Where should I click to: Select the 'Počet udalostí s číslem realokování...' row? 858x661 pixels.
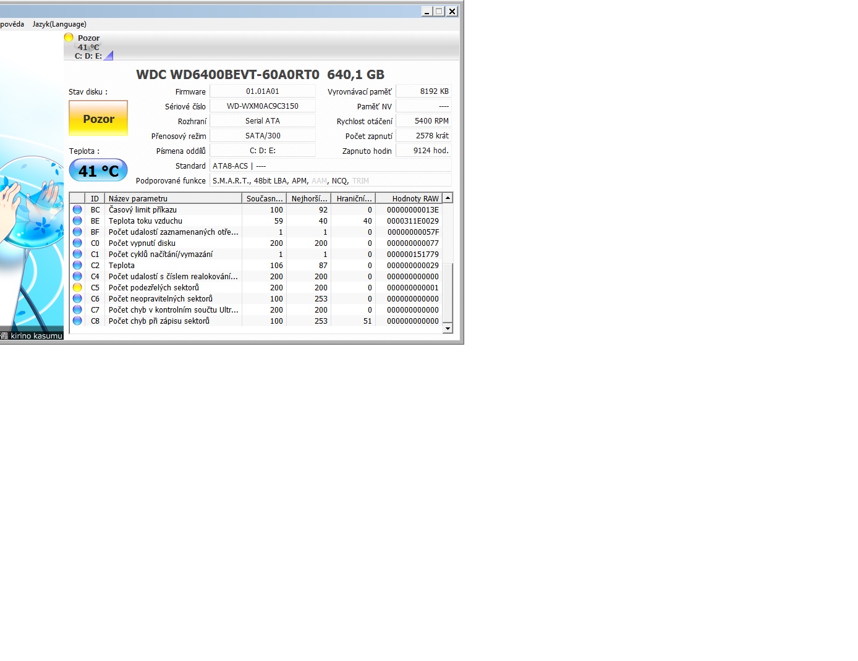click(257, 276)
